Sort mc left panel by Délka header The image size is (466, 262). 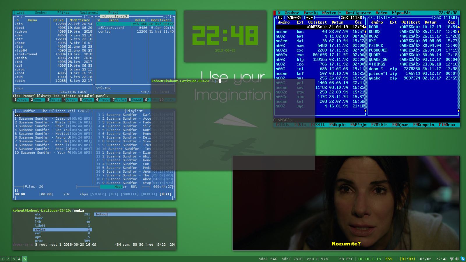pos(58,20)
